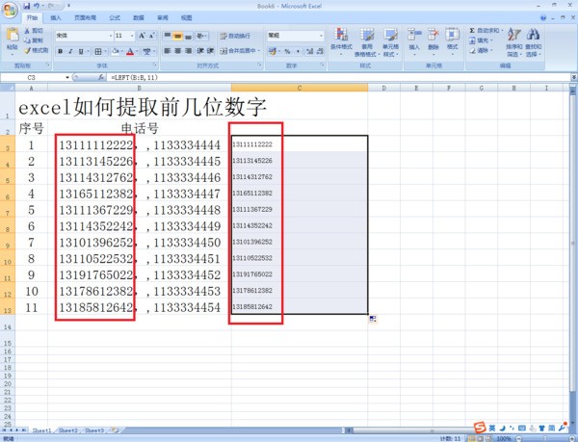Open the font size dropdown
Screen dimensions: 578x442
(x=124, y=36)
